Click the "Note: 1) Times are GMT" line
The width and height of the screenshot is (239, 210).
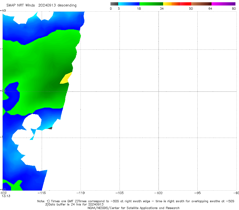point(136,201)
